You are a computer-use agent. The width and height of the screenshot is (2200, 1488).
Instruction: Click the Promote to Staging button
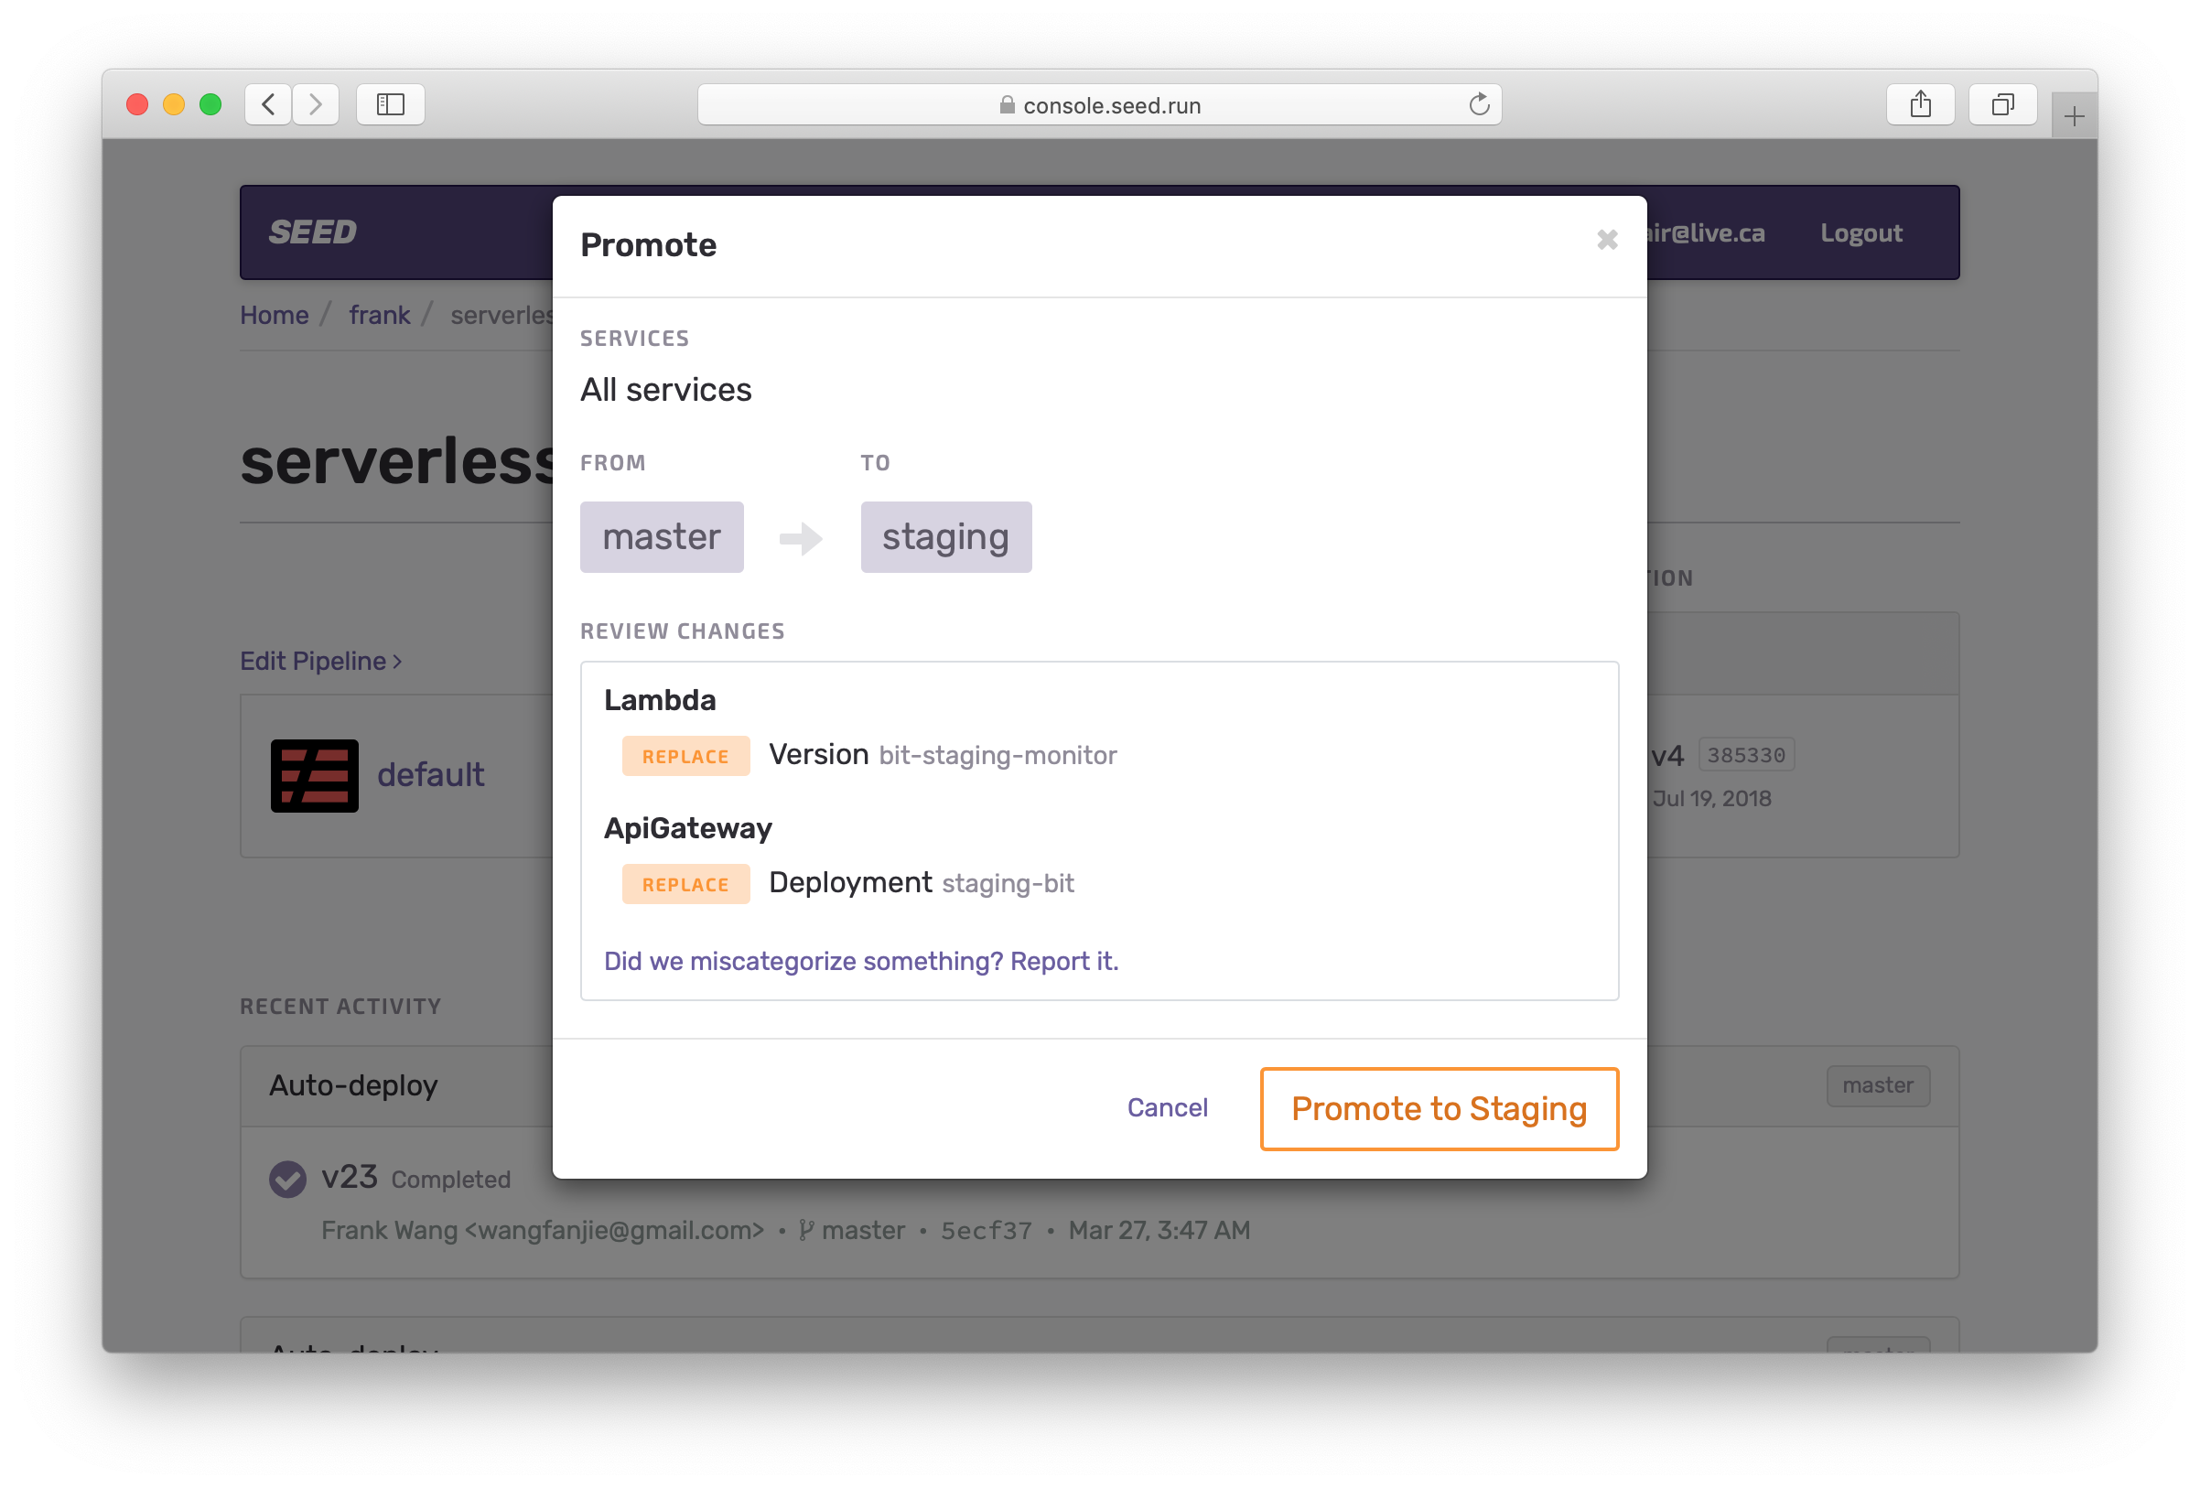1438,1108
